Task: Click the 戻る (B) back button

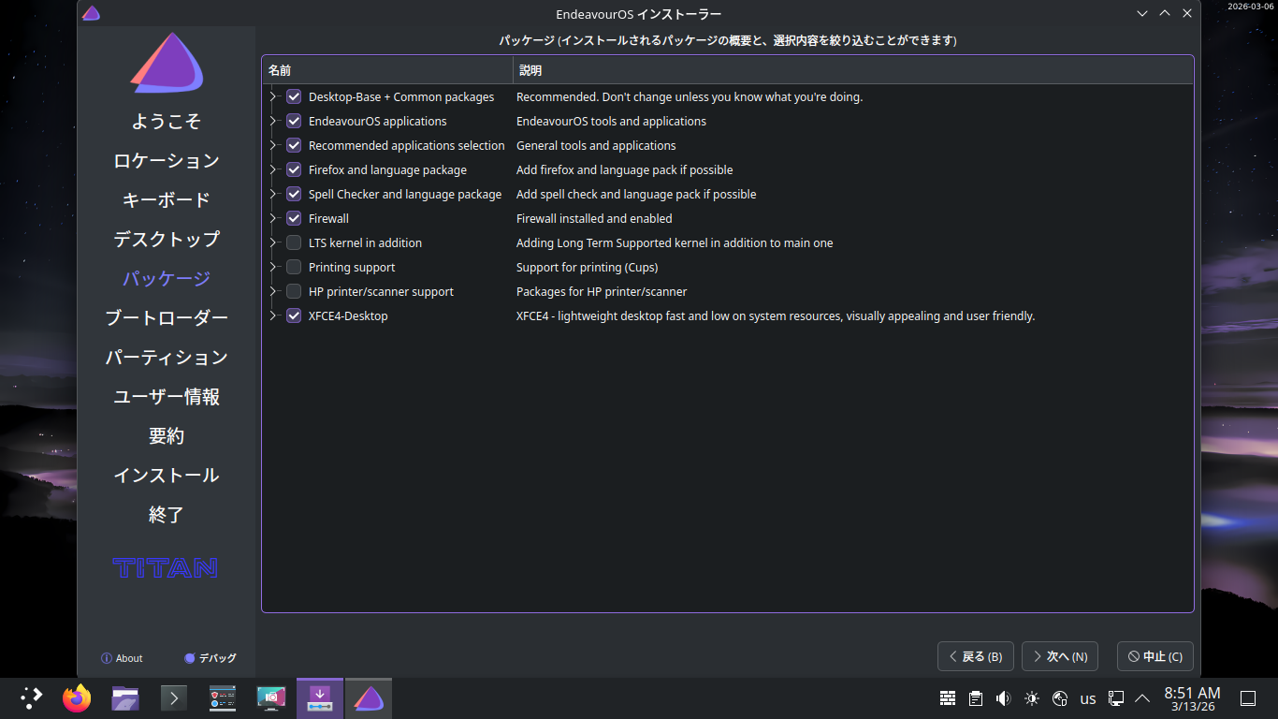Action: pos(976,656)
